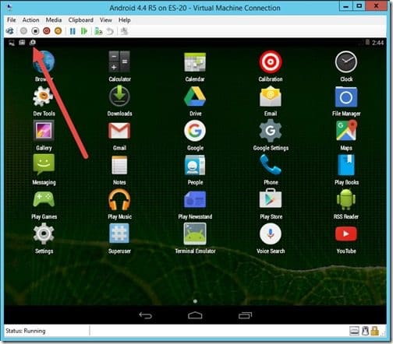Open the Clipboard menu
This screenshot has height=344, width=393.
[80, 20]
